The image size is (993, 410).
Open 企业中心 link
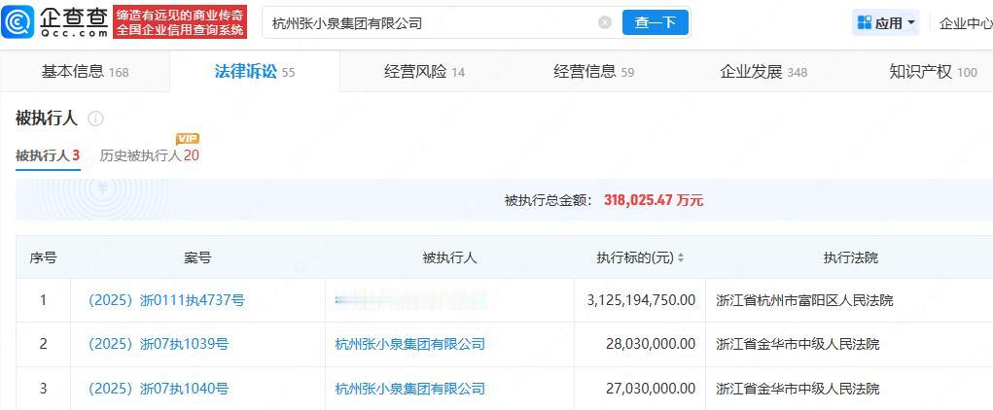tap(965, 23)
